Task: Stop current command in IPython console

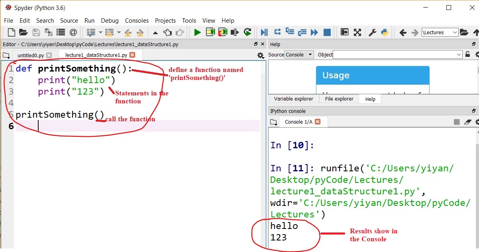Action: point(457,122)
